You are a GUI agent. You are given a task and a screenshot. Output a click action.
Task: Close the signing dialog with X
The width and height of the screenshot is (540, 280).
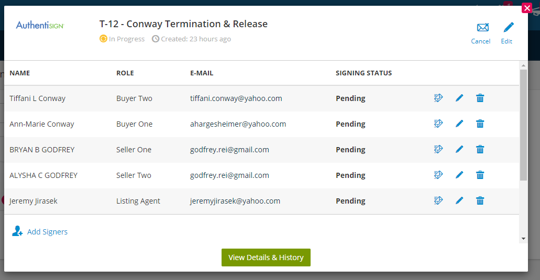click(527, 8)
